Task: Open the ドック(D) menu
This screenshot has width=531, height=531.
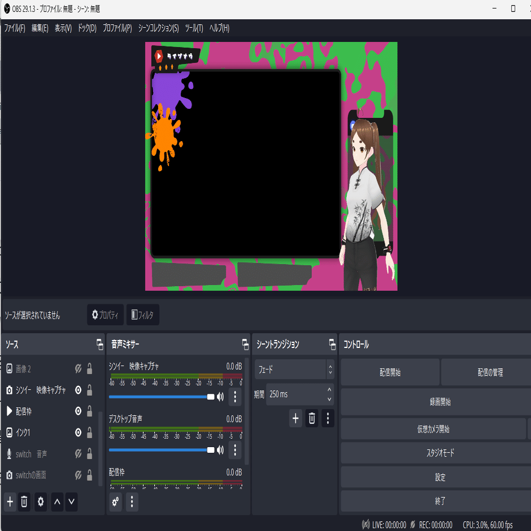Action: pos(87,28)
